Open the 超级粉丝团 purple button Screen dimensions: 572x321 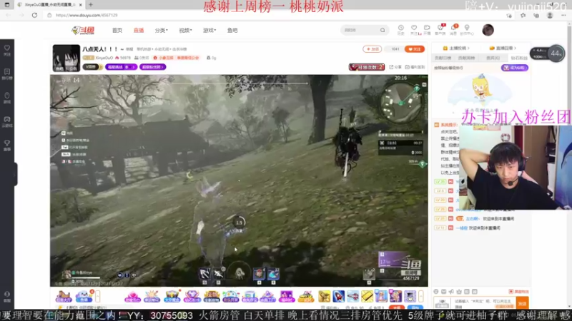coord(152,67)
